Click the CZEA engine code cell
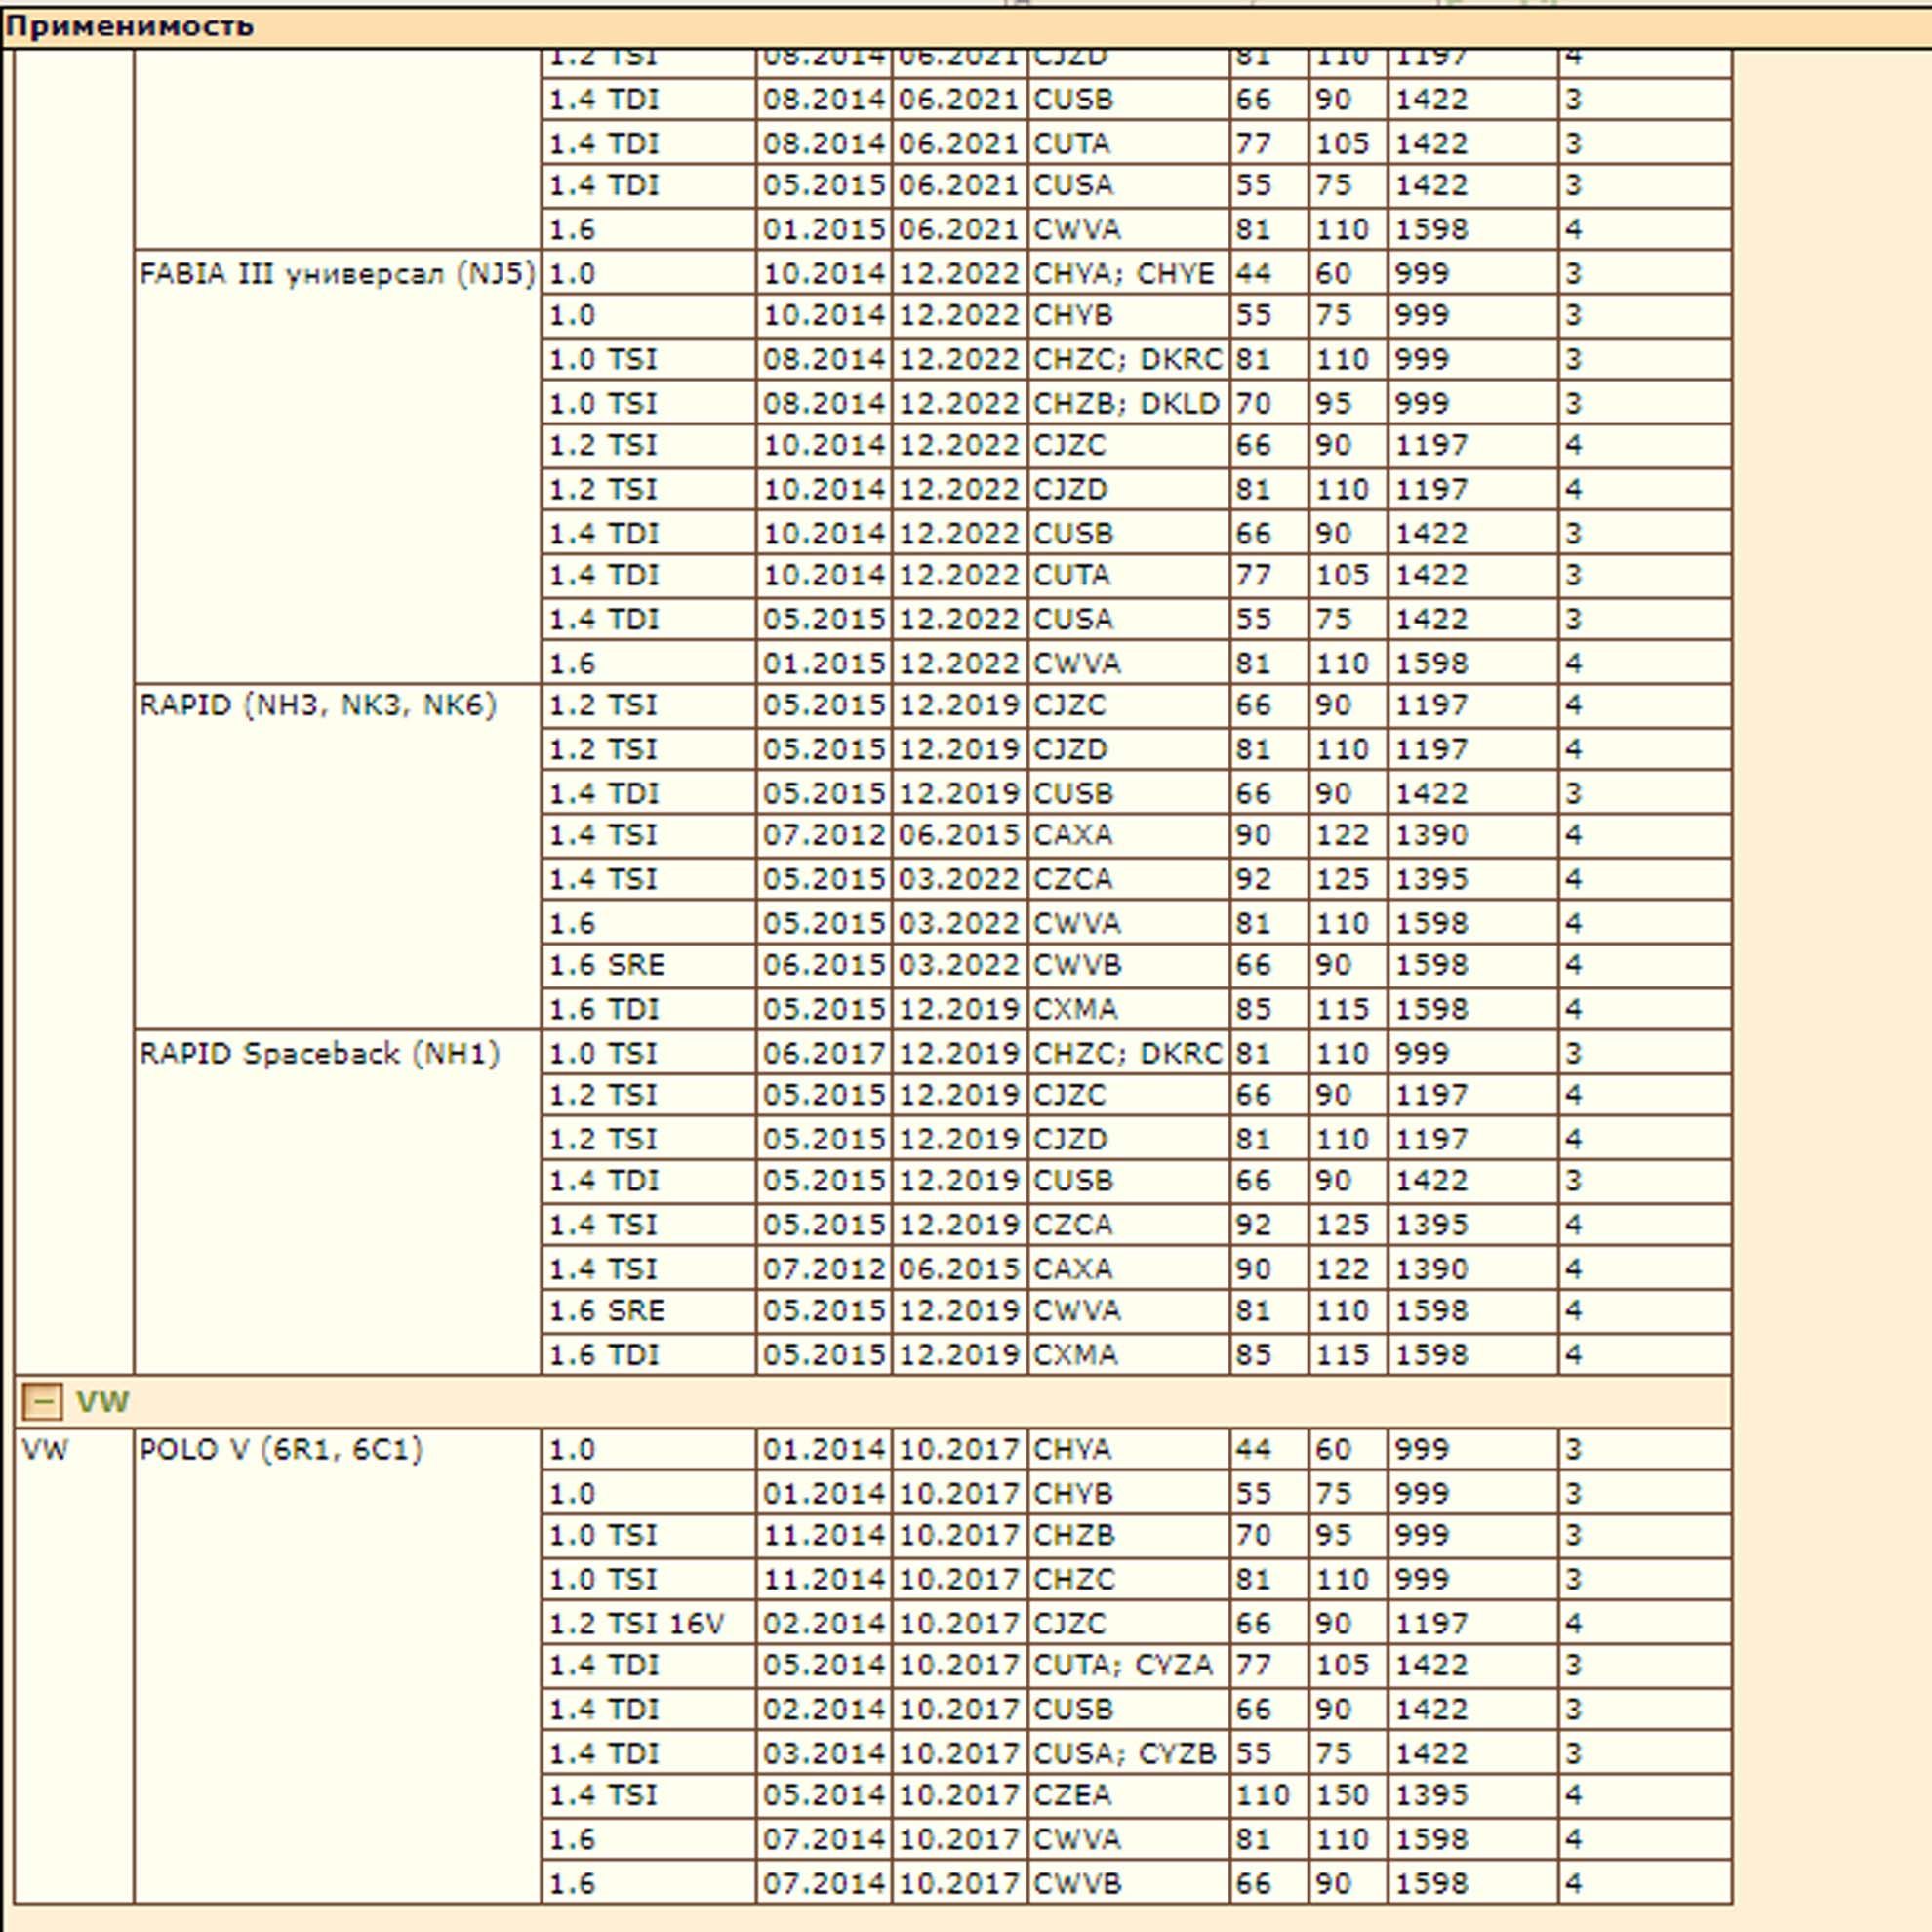Screen dimensions: 1932x1932 pos(1071,1795)
